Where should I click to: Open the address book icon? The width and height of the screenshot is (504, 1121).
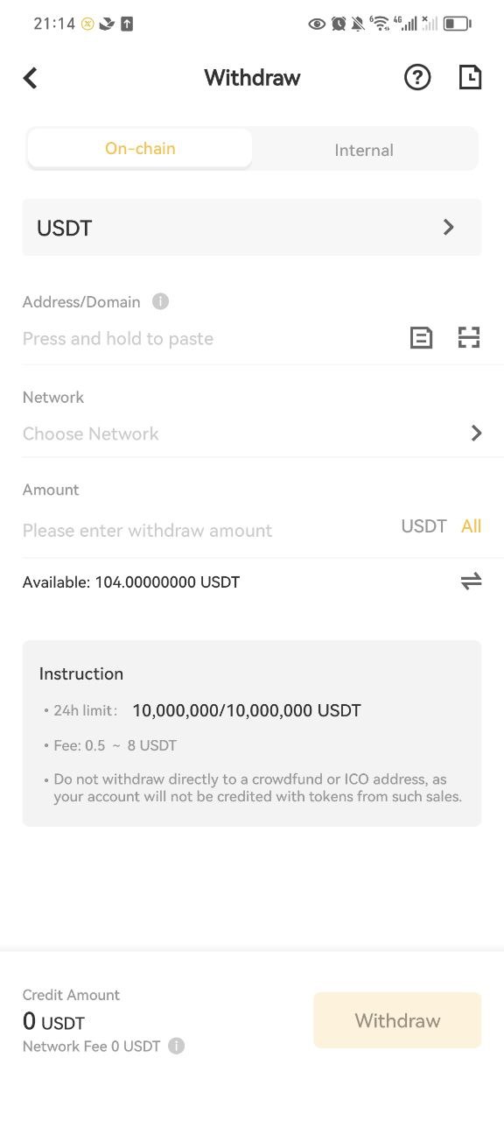[421, 337]
